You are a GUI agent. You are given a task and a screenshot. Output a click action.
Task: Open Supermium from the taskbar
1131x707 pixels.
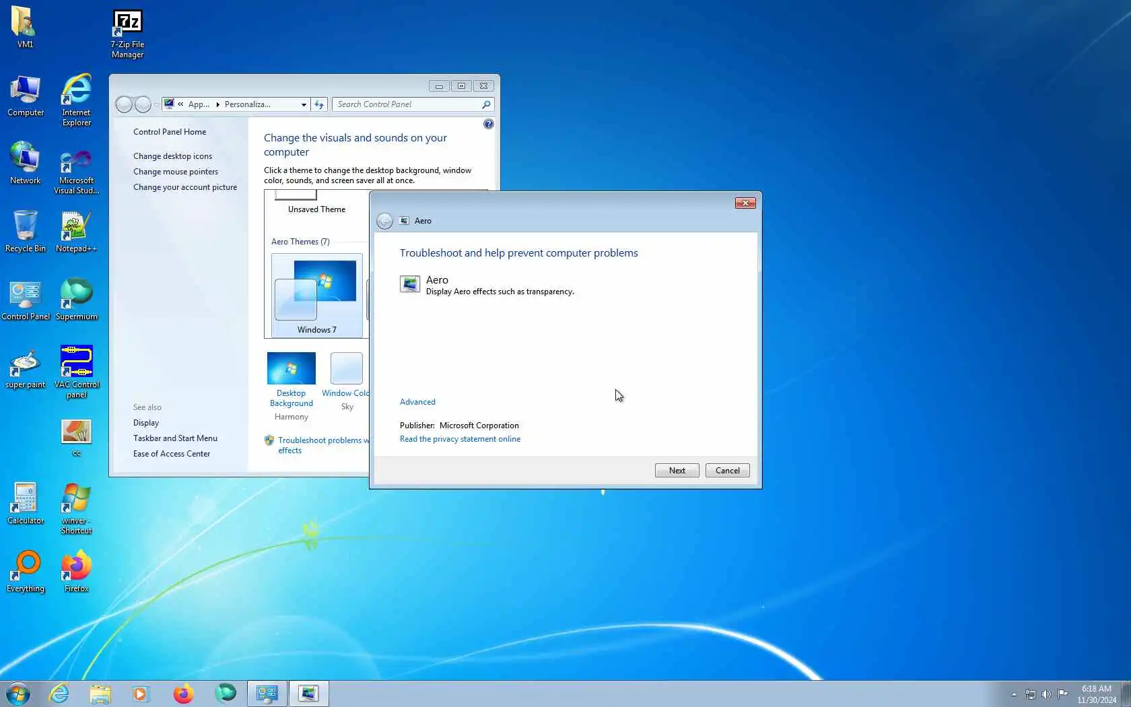226,694
